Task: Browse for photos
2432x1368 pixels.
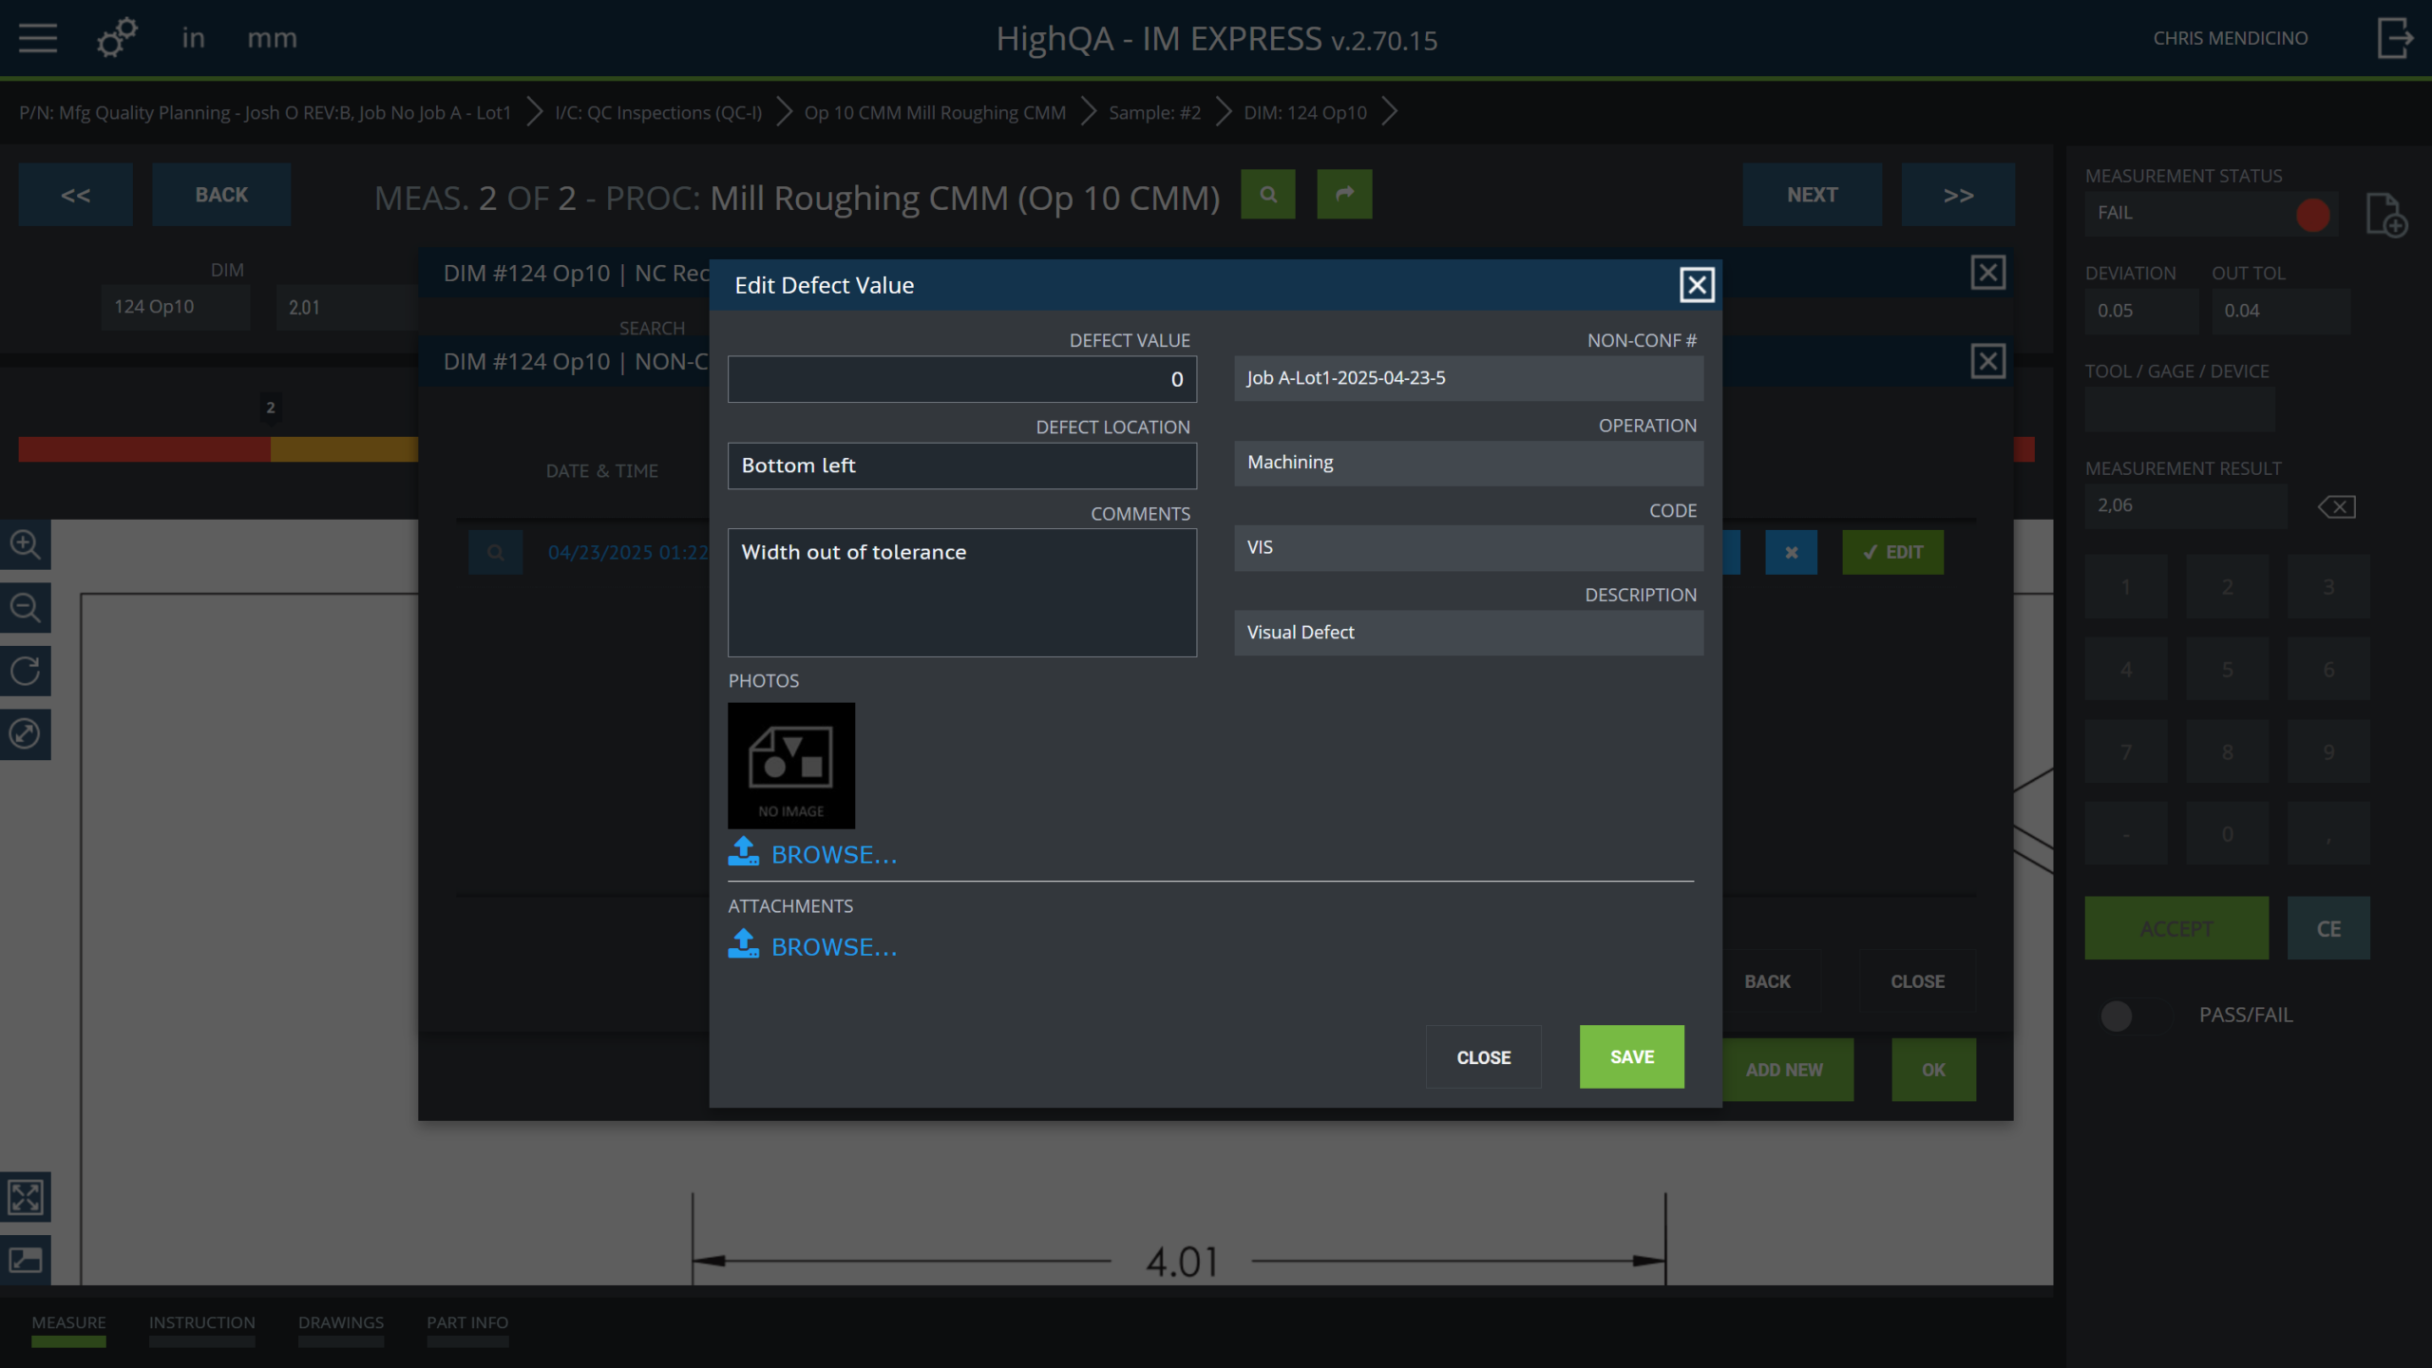Action: 834,855
